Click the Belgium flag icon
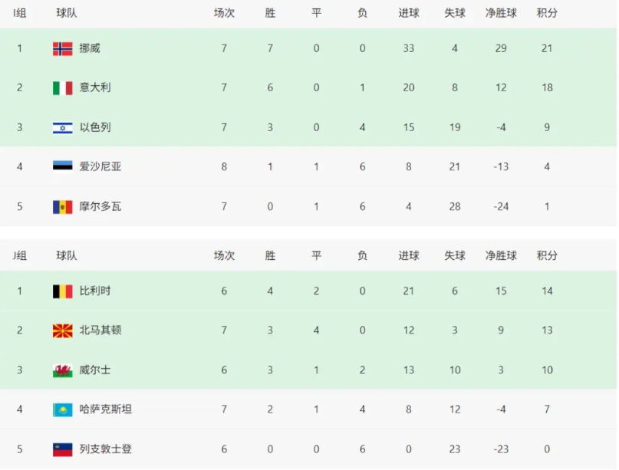Image resolution: width=619 pixels, height=470 pixels. pyautogui.click(x=62, y=291)
